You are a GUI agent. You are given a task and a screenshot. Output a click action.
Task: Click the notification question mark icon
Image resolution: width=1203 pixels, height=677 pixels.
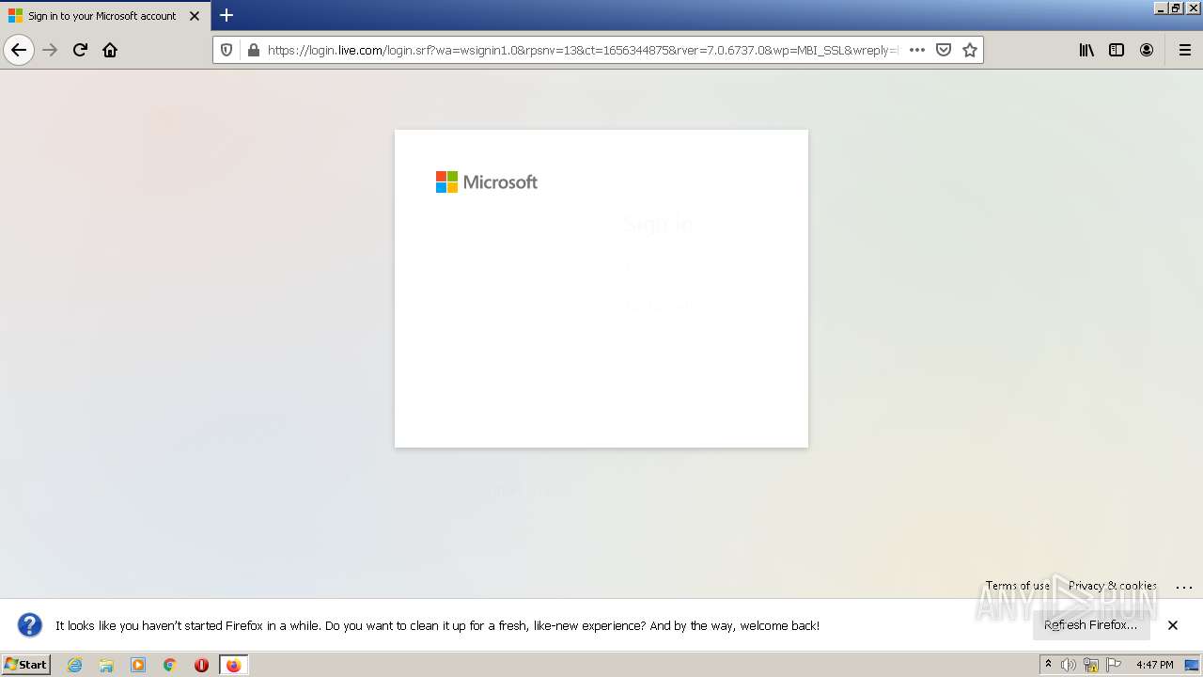(x=30, y=625)
